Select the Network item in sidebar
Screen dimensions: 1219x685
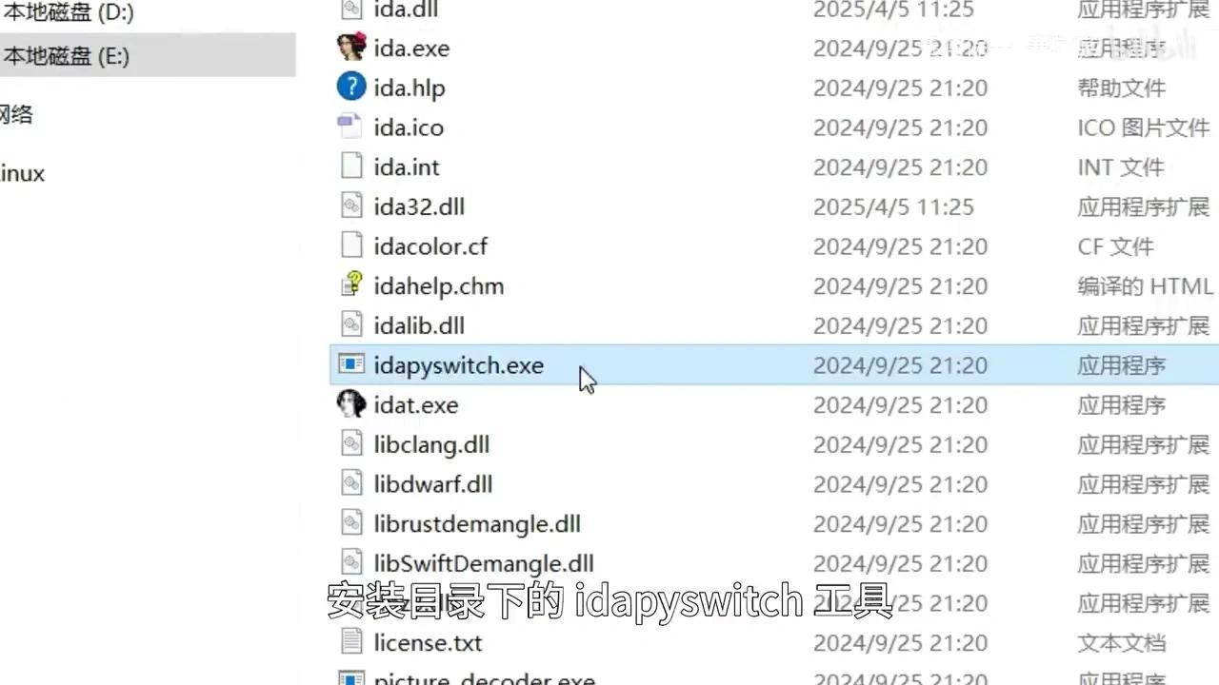click(16, 114)
